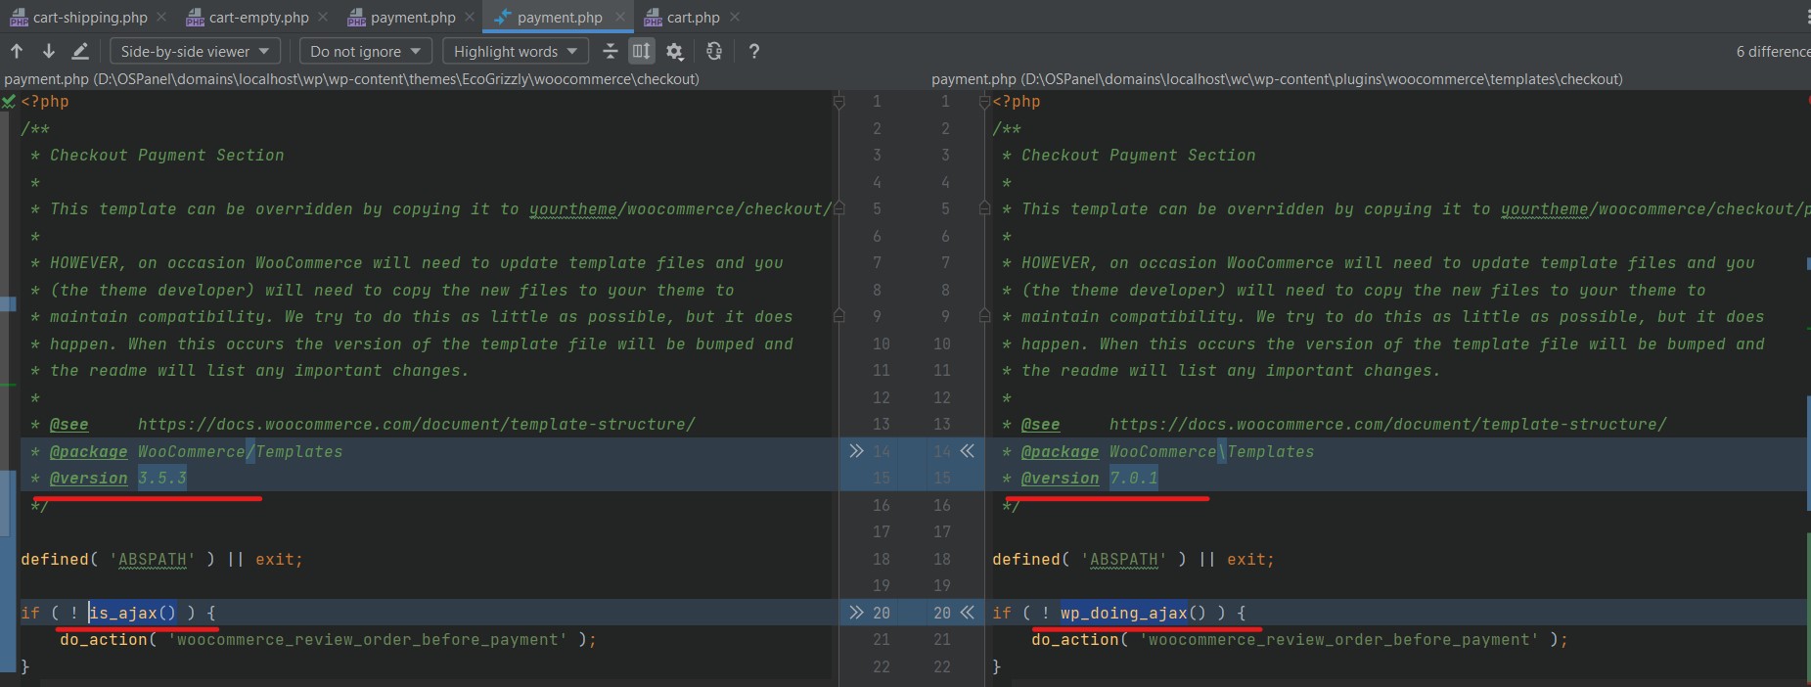Close the cart-shipping.php tab

tap(161, 17)
